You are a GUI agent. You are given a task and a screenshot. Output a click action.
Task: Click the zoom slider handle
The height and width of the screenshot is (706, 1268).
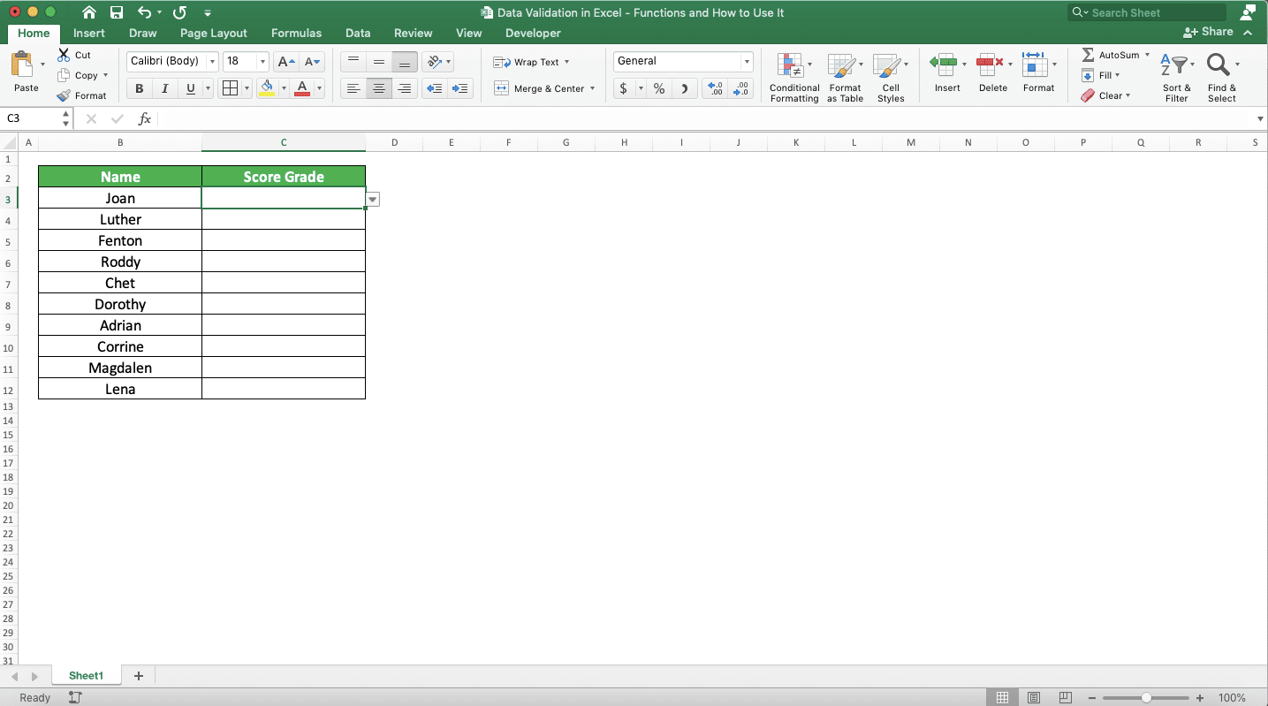[1146, 698]
